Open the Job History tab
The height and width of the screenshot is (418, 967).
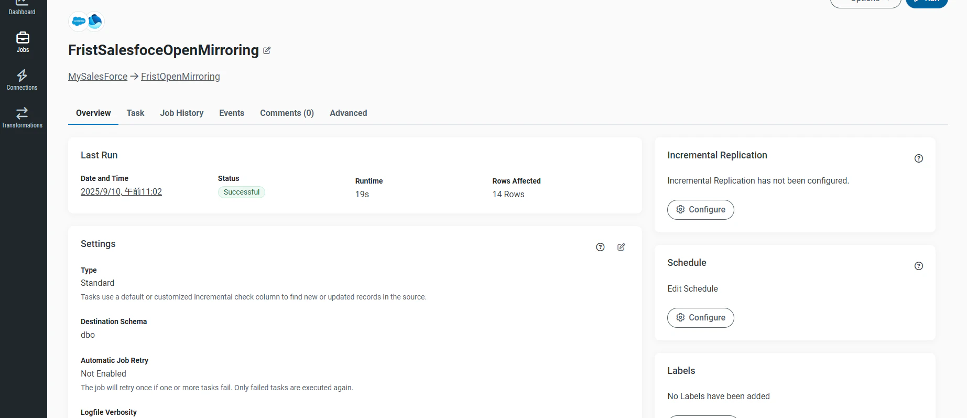[182, 113]
